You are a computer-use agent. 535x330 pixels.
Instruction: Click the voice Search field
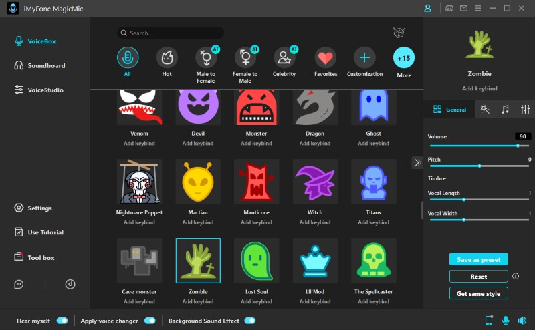pos(171,33)
